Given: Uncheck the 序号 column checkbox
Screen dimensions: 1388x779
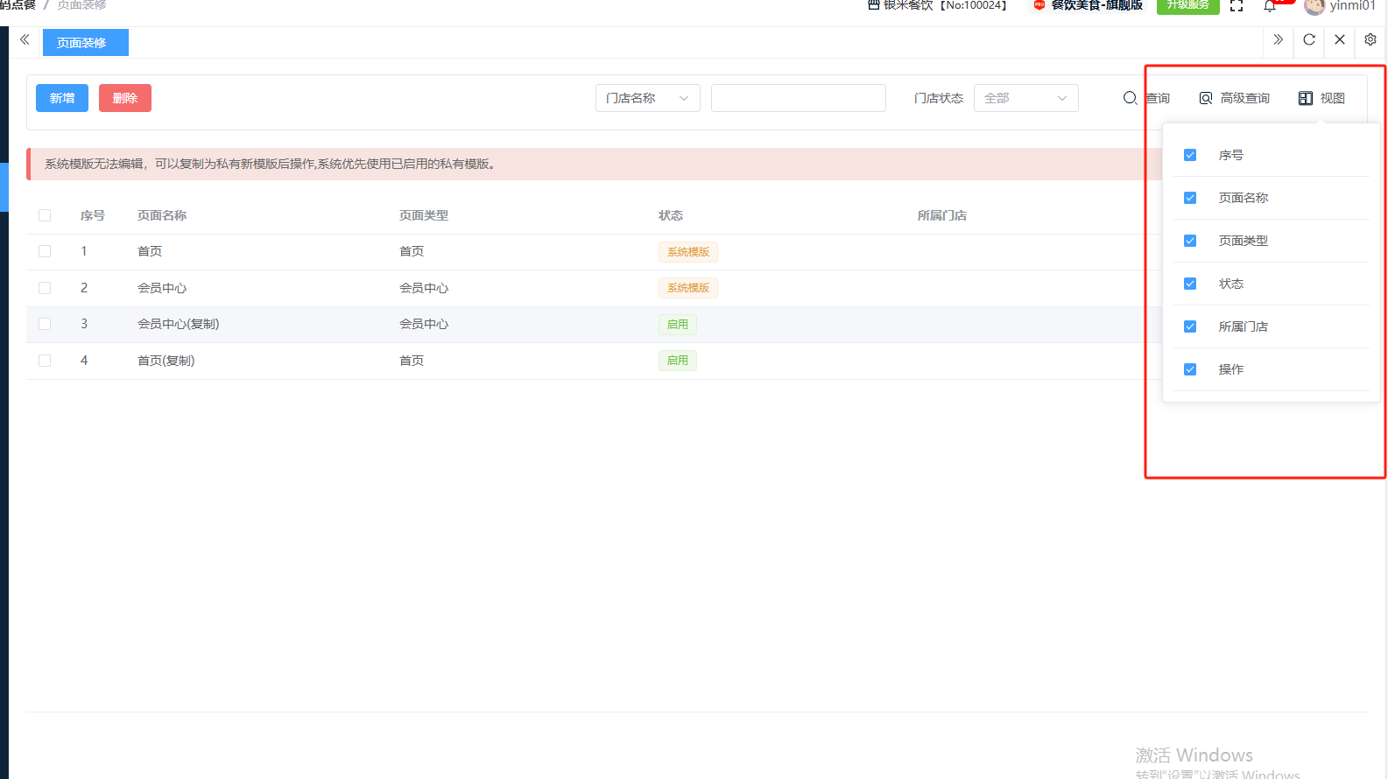Looking at the screenshot, I should pos(1190,155).
